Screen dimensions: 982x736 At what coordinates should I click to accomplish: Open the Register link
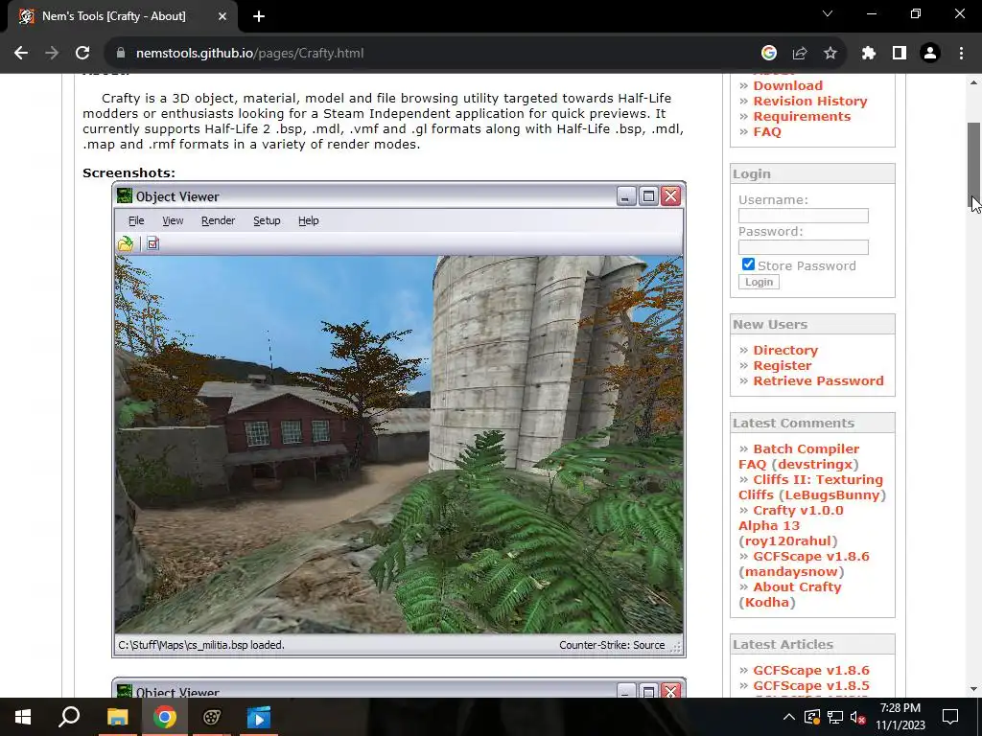click(783, 365)
